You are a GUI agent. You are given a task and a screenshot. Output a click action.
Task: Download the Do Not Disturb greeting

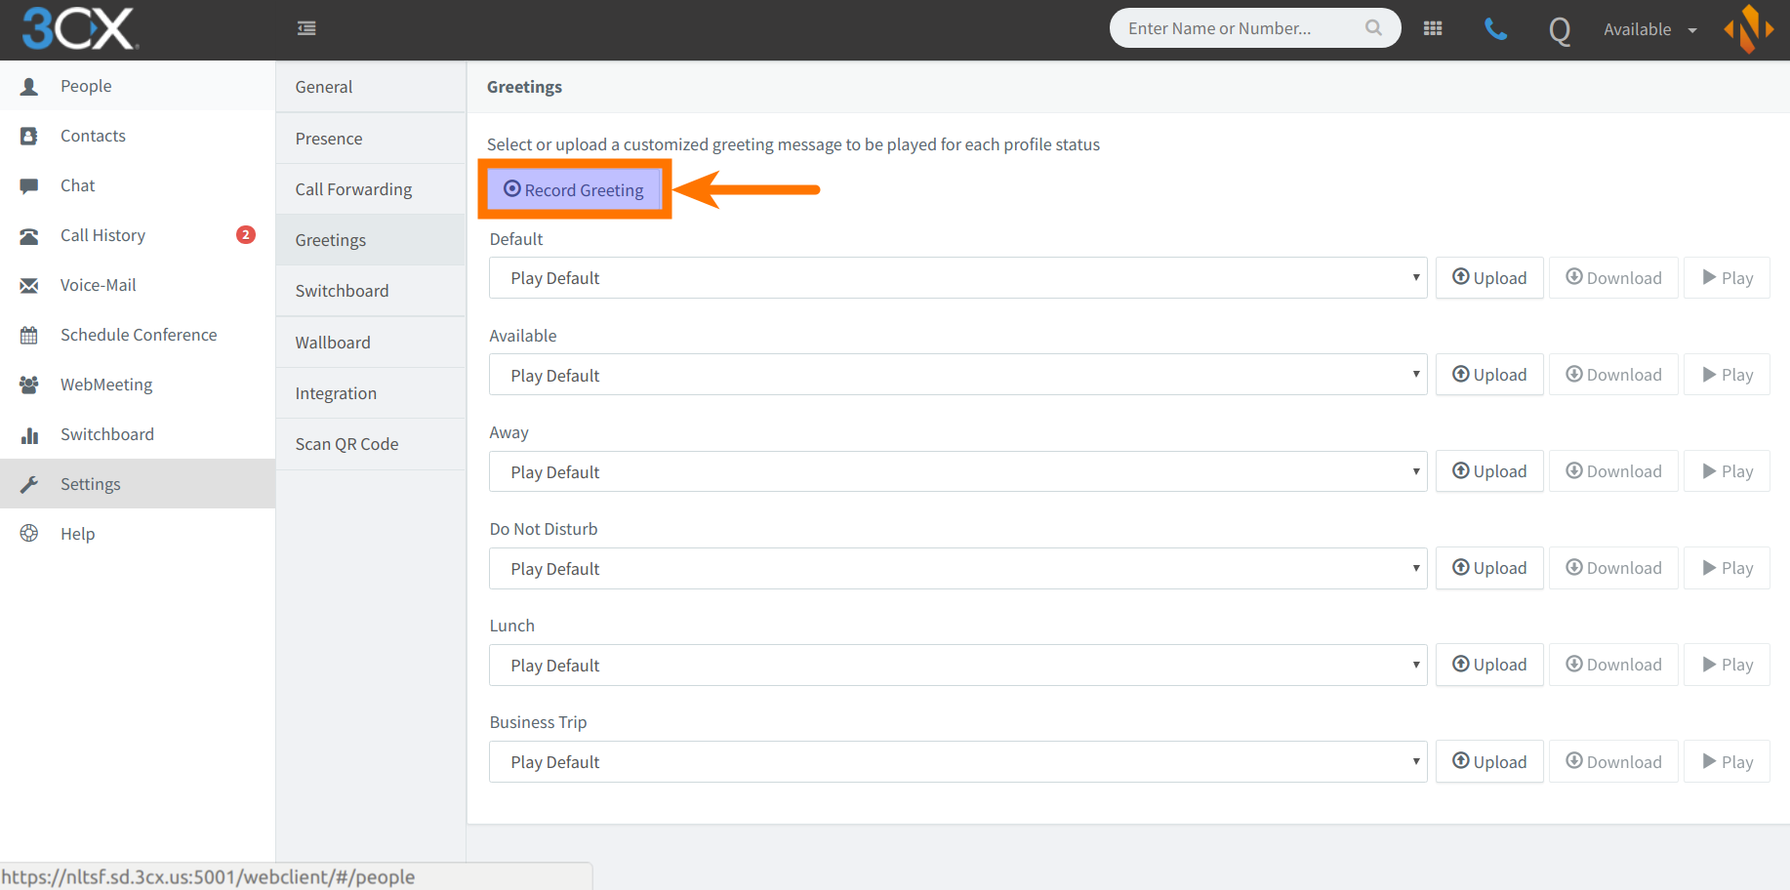point(1613,568)
